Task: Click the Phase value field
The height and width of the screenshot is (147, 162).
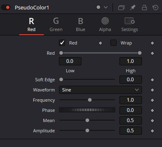Action: 130,110
